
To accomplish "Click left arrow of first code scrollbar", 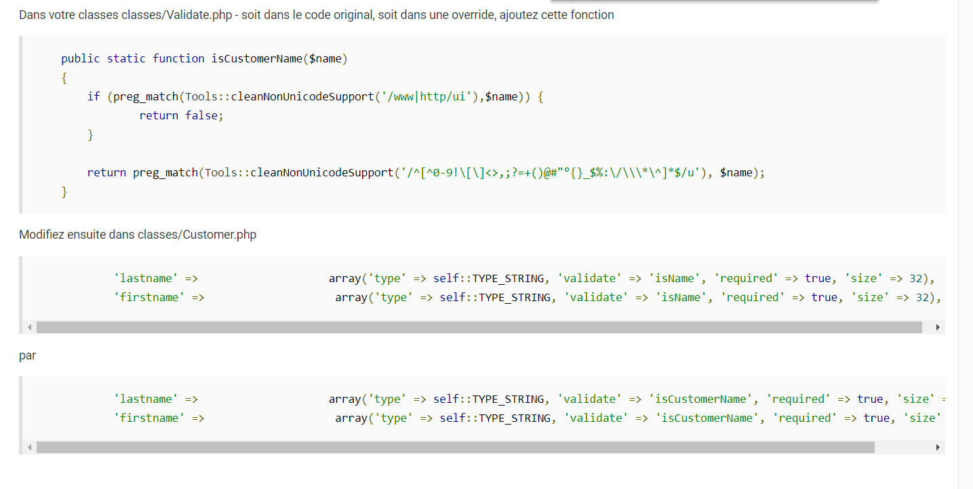I will [x=29, y=327].
